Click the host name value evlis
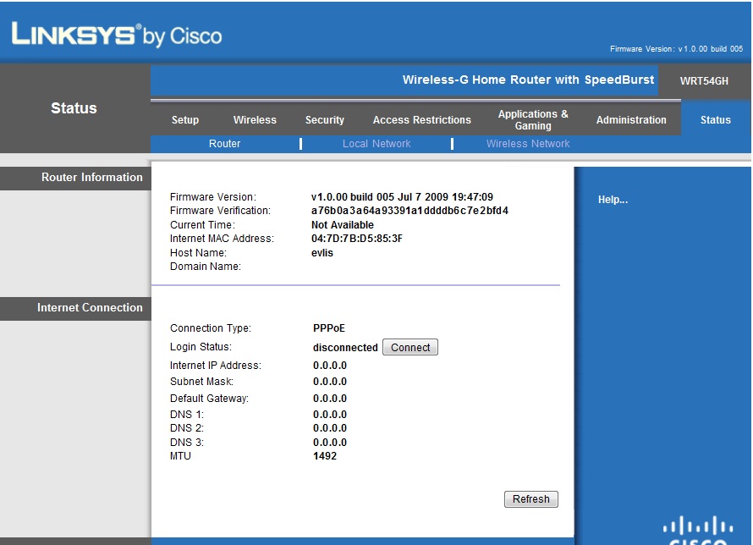This screenshot has width=753, height=545. tap(322, 252)
